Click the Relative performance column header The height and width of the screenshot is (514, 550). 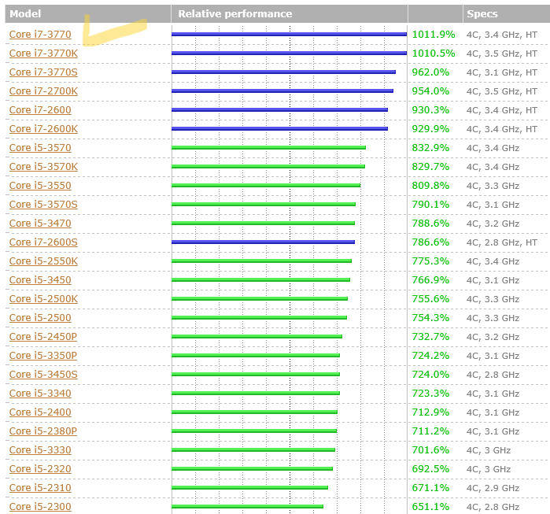coord(234,14)
